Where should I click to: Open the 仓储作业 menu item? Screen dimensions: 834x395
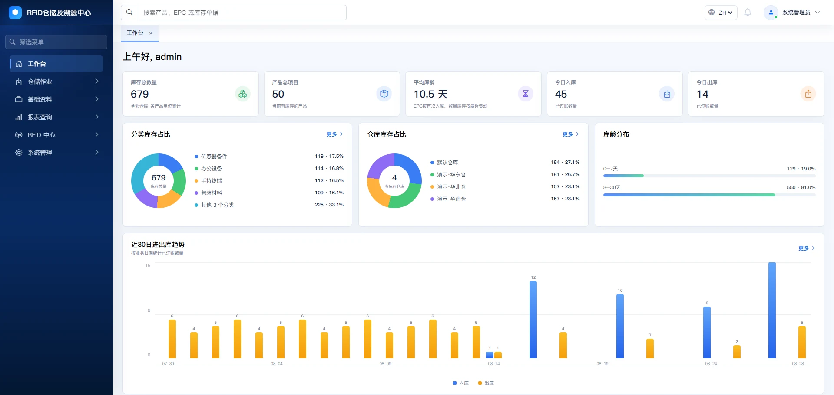pos(56,82)
